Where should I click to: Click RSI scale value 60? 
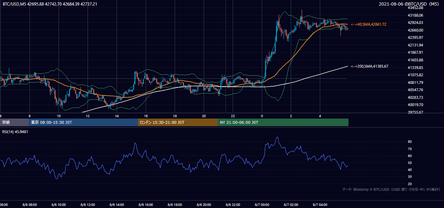tap(410, 156)
